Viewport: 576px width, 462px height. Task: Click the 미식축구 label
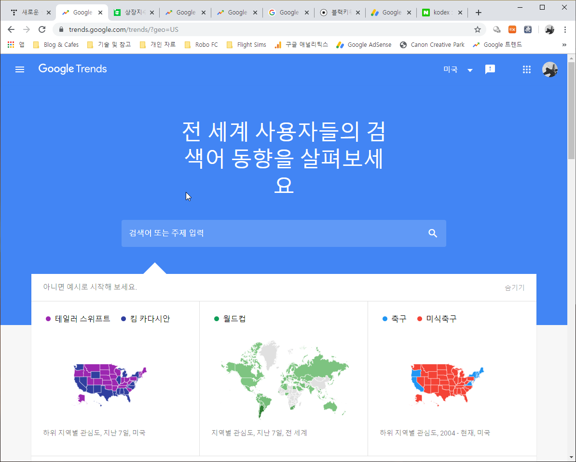pos(441,319)
